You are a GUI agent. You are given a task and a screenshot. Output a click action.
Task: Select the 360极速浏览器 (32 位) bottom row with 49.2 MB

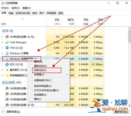tap(52, 105)
